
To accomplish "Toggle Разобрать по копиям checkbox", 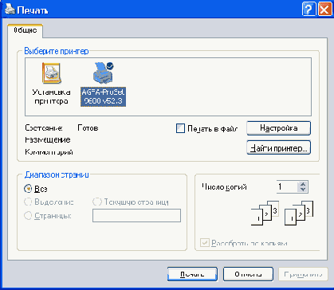I will coord(205,243).
